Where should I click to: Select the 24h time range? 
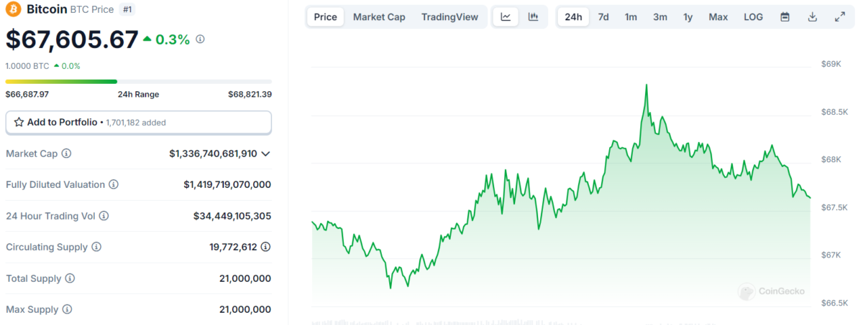pos(573,17)
